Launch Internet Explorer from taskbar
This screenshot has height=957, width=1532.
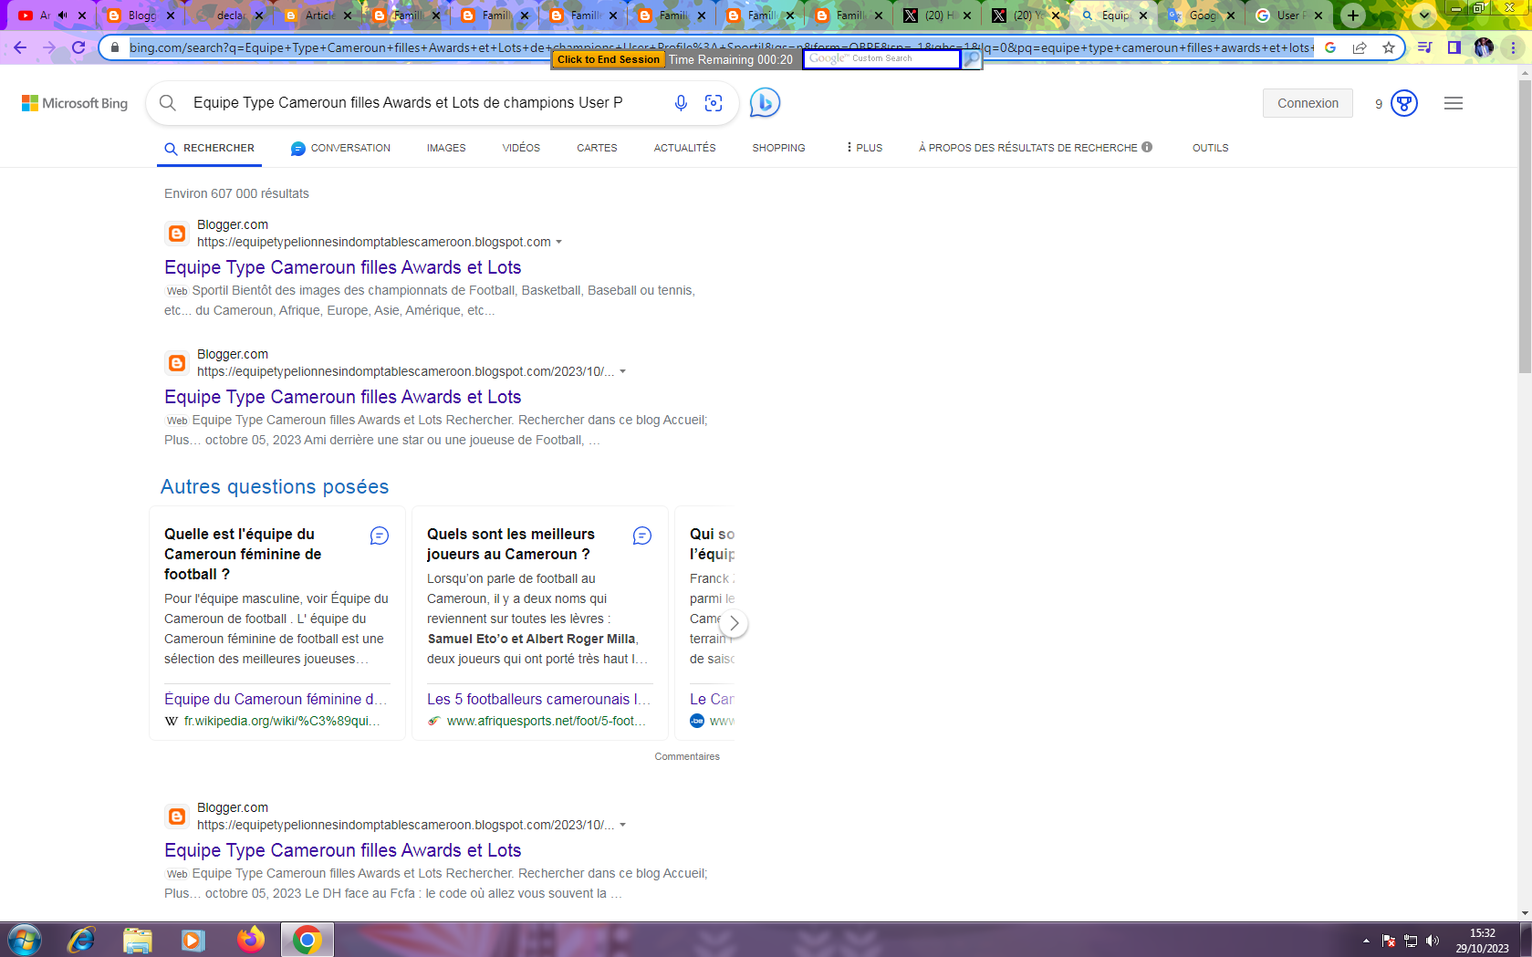(81, 940)
